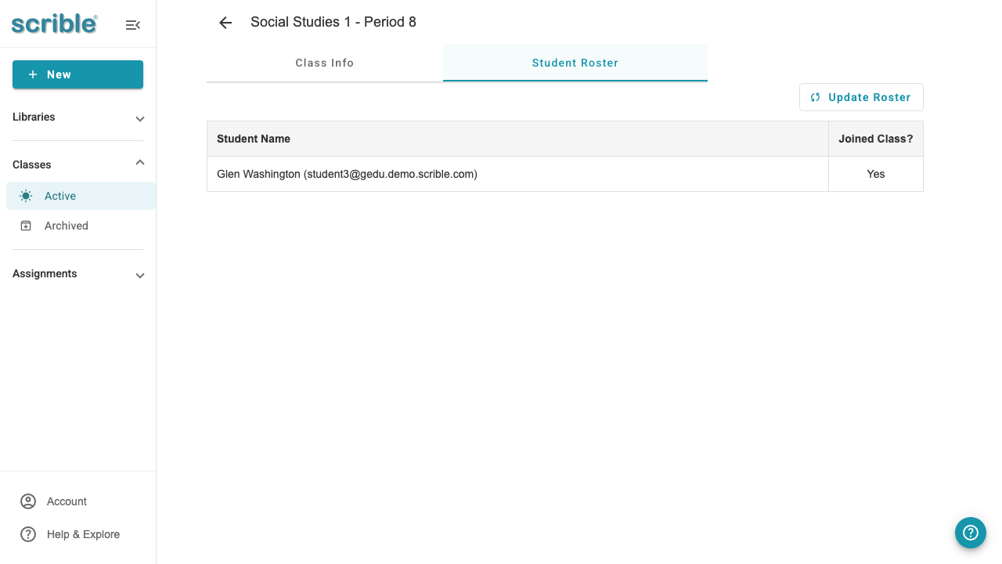1002x564 pixels.
Task: Click the Joined Class header cell
Action: pyautogui.click(x=875, y=139)
